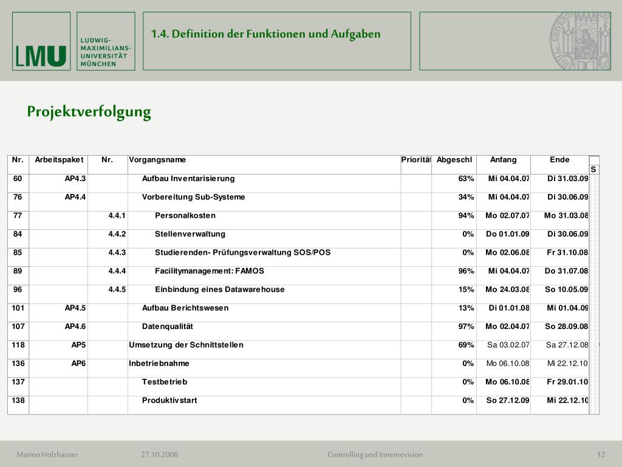
Task: Click row number '118'
Action: point(18,345)
